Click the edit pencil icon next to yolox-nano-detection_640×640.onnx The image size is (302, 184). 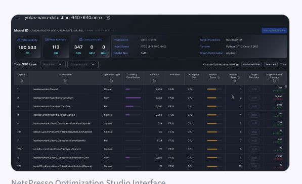coord(108,18)
